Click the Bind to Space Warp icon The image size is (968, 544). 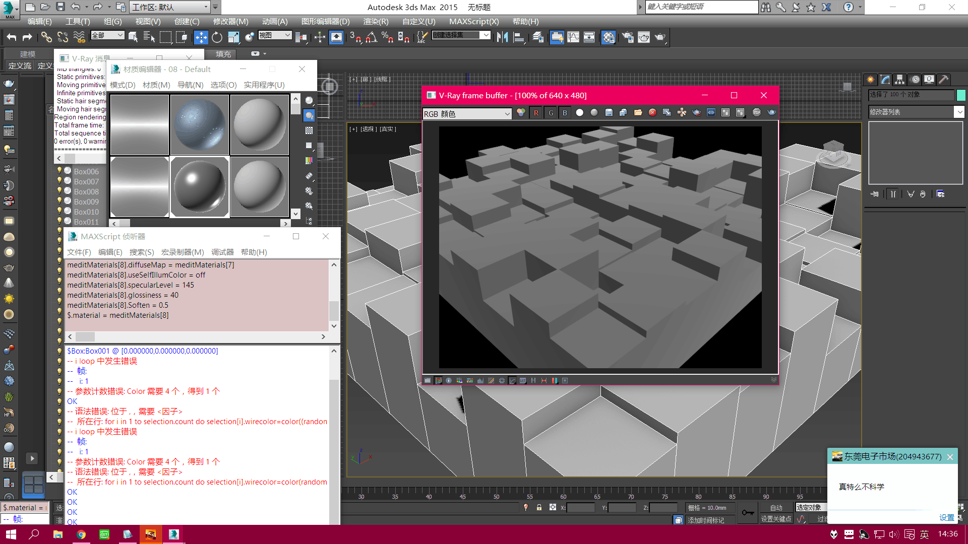79,37
